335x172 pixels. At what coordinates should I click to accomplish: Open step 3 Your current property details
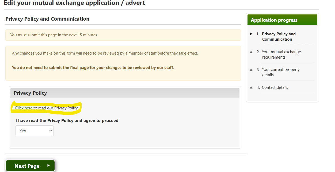280,72
